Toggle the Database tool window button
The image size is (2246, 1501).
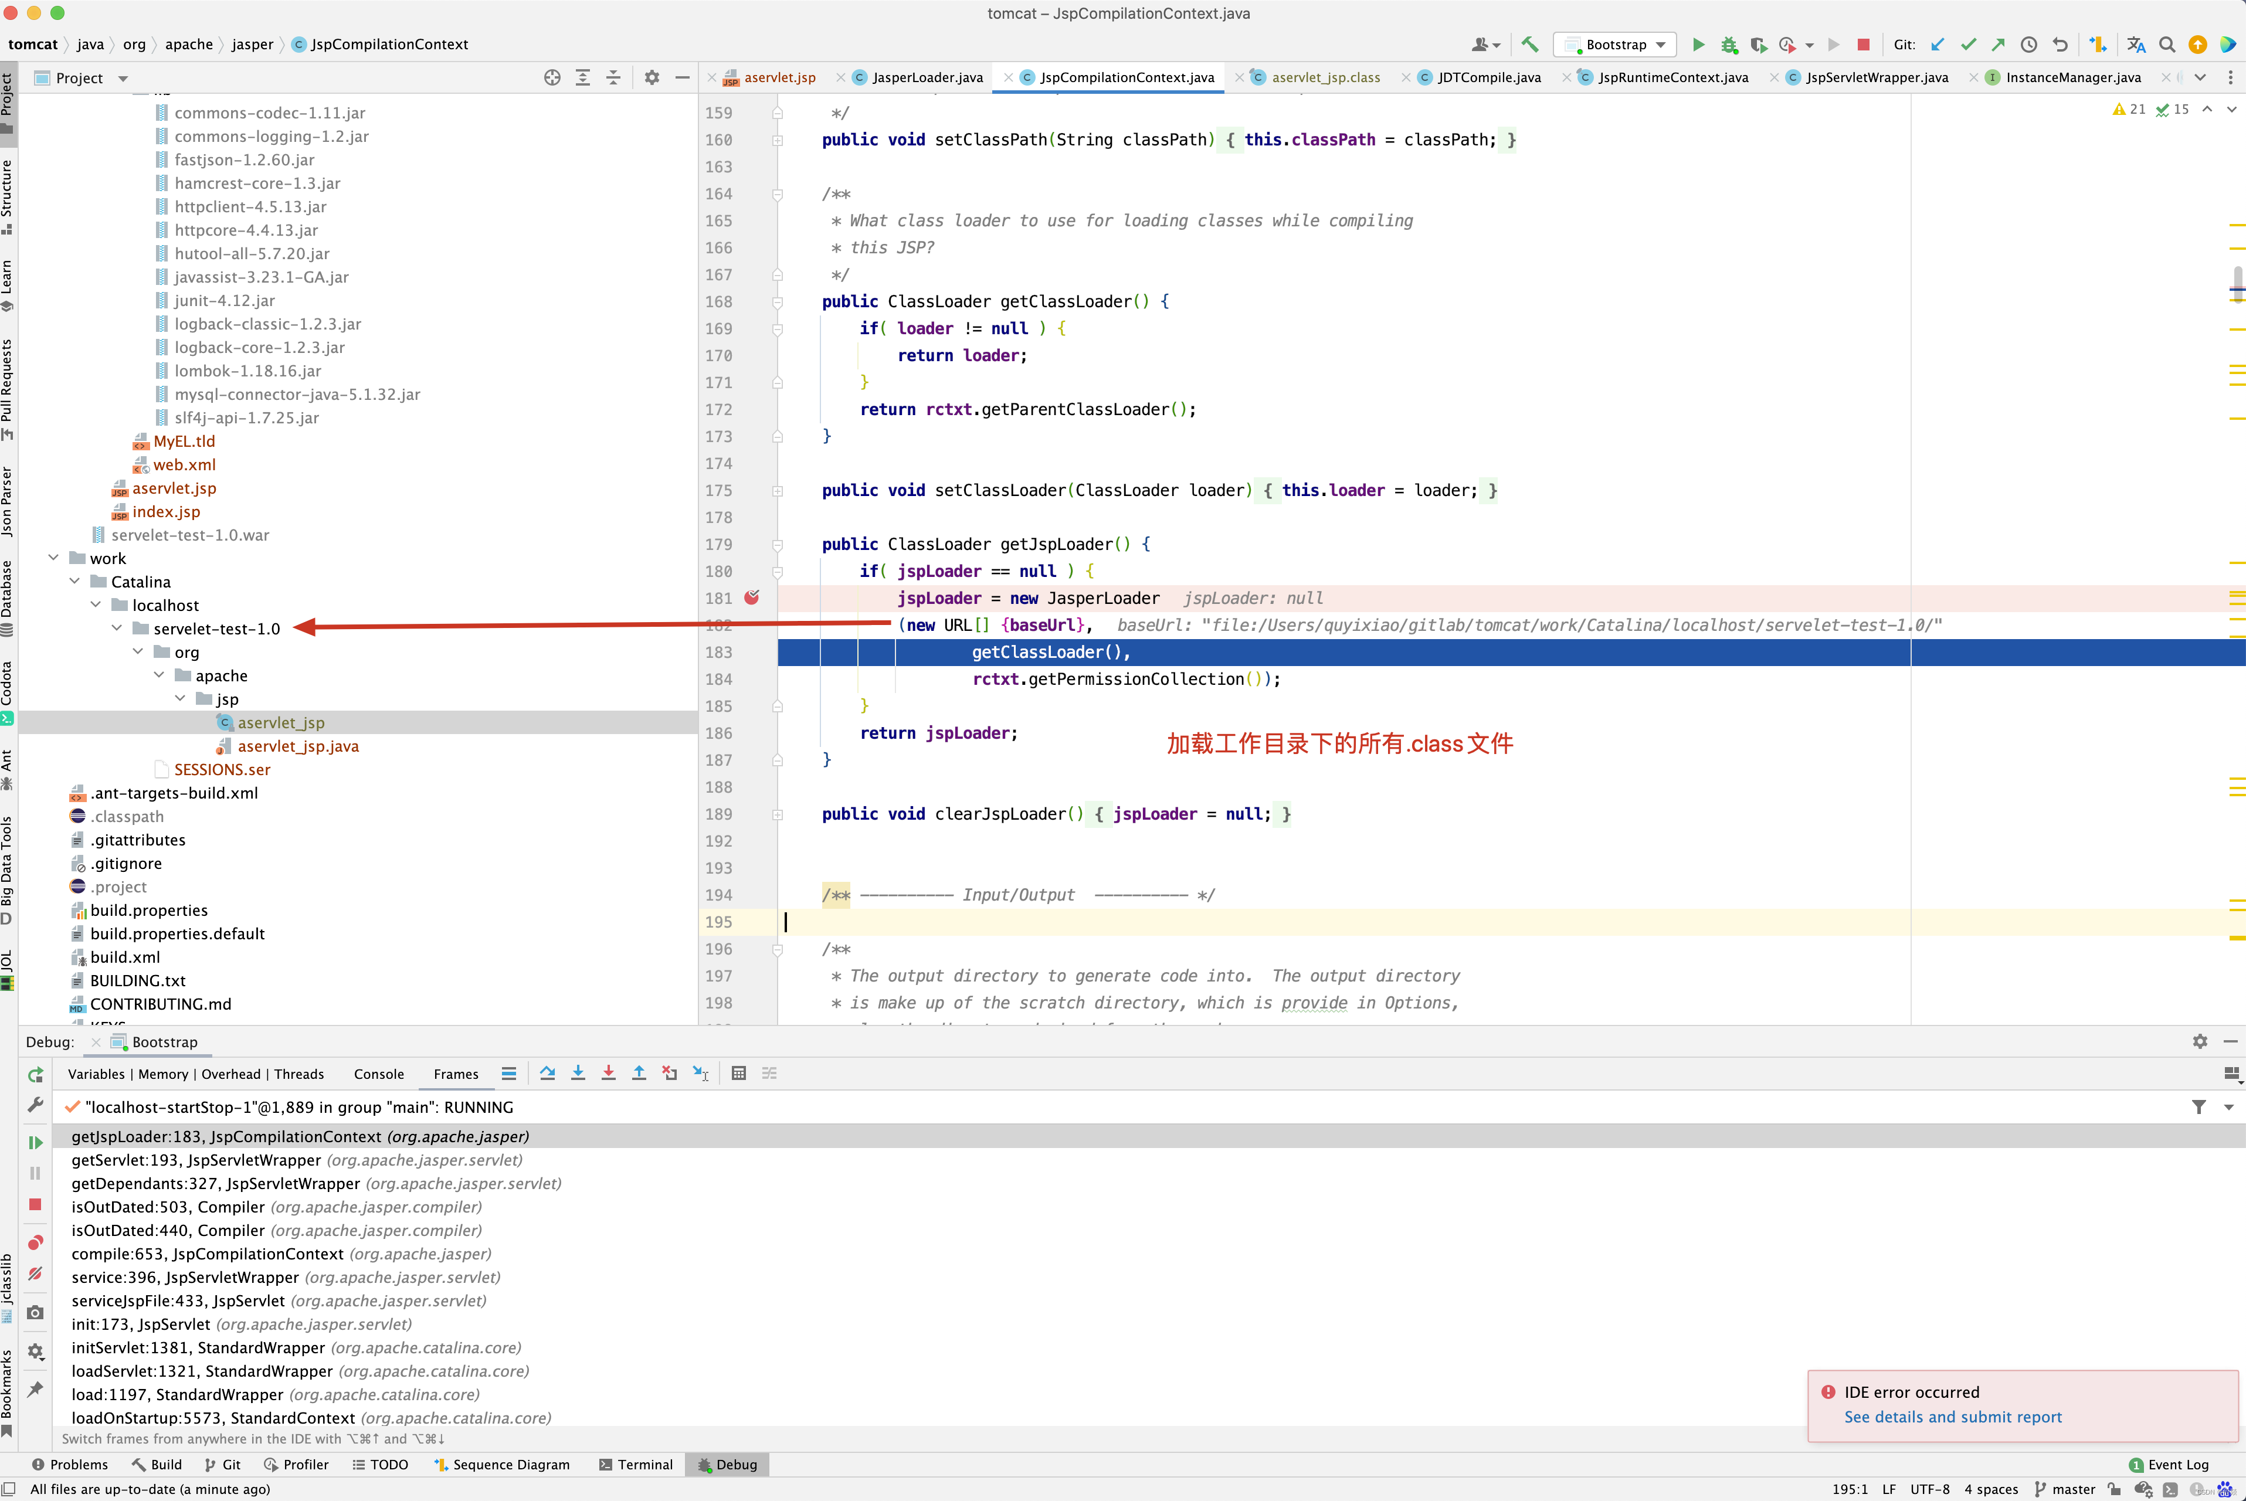tap(8, 598)
